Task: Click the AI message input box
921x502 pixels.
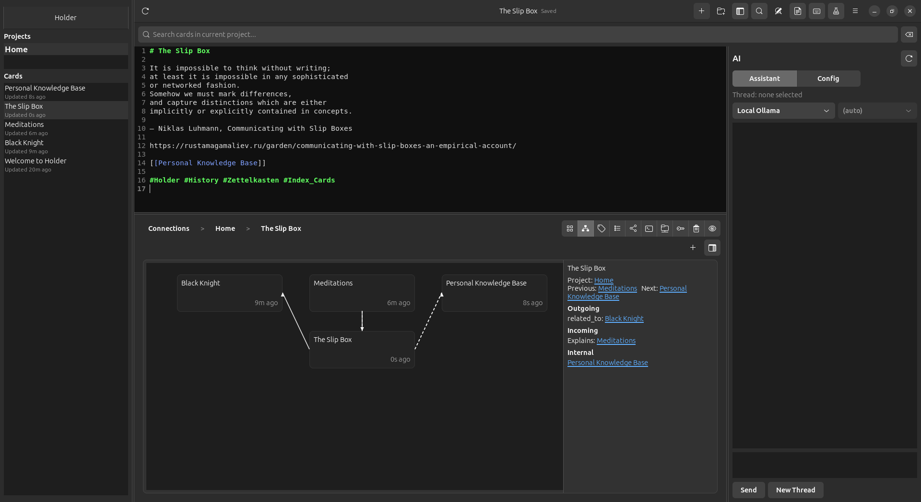Action: click(825, 465)
